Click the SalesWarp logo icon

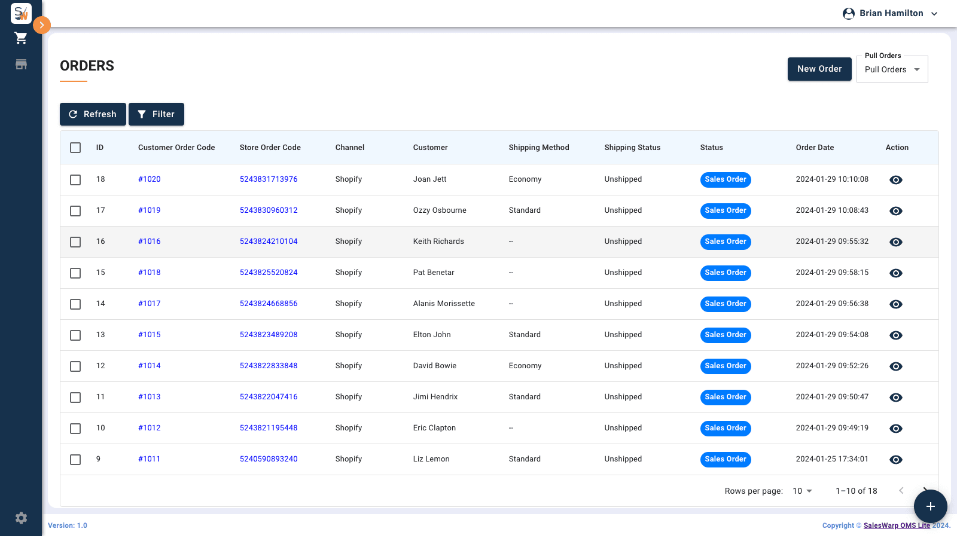(21, 13)
